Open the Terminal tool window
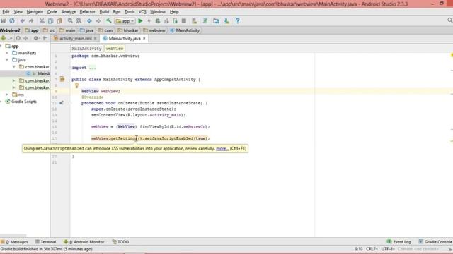The image size is (453, 254). point(45,242)
